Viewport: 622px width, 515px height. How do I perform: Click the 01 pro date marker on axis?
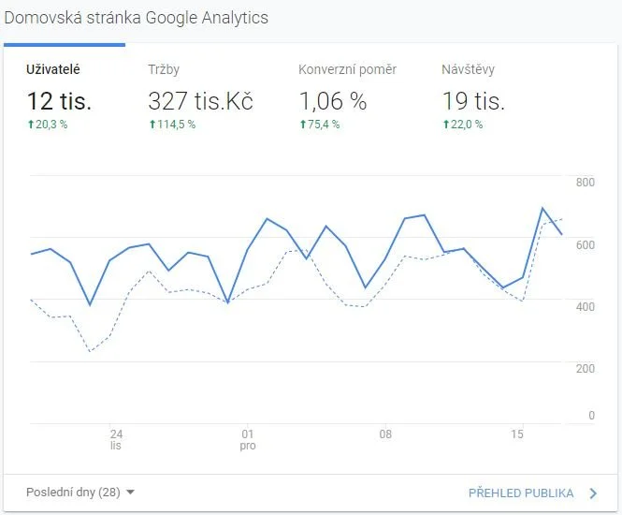point(248,439)
